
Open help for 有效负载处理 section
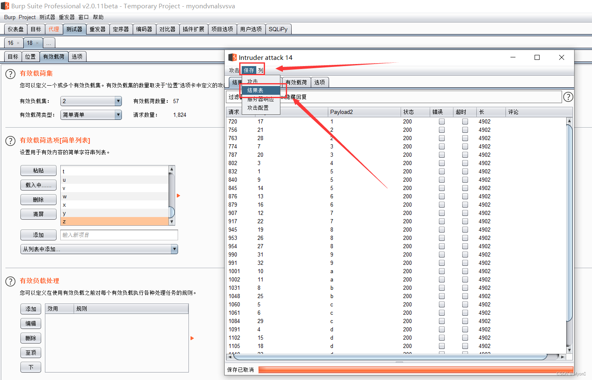[10, 281]
